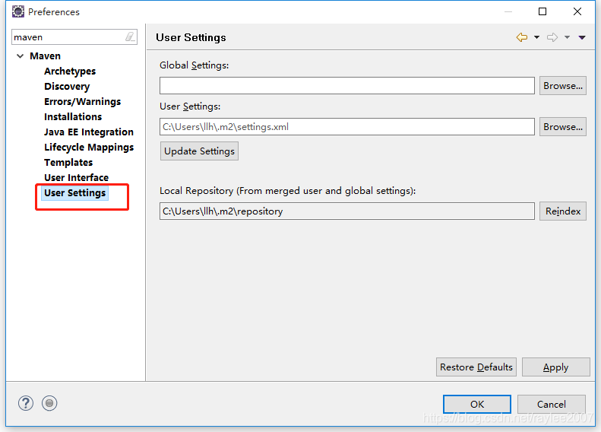601x432 pixels.
Task: Browse for the Global Settings file
Action: [x=563, y=85]
